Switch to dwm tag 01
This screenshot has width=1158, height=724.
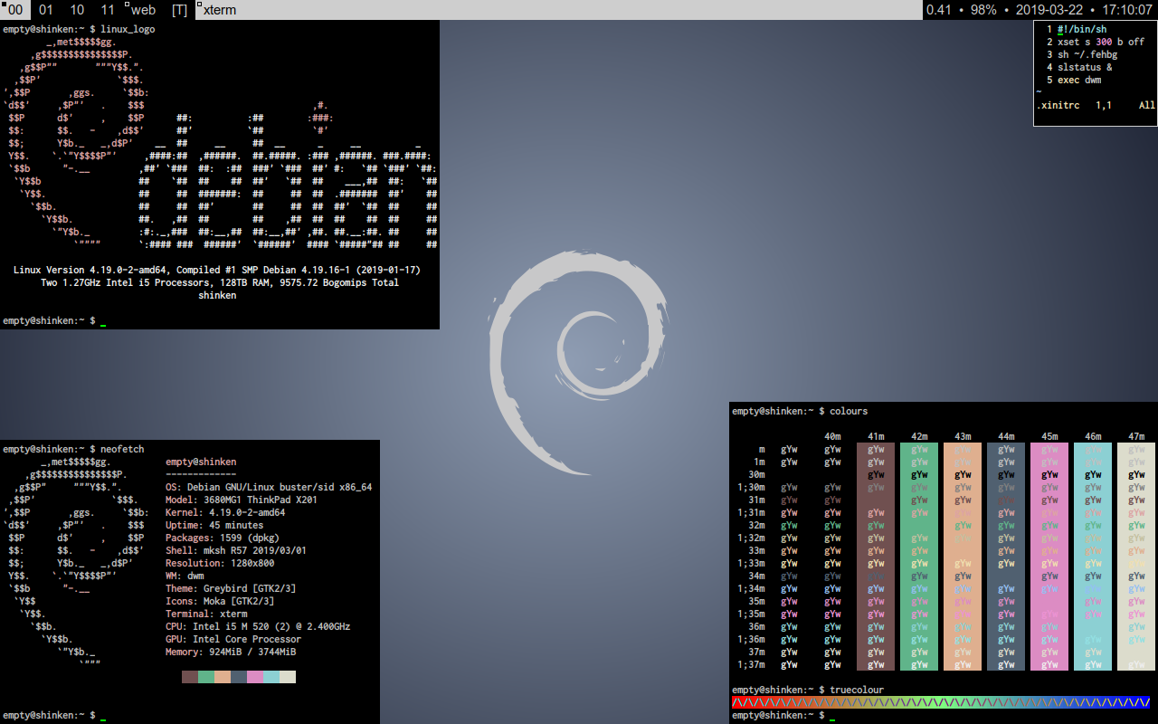coord(46,10)
